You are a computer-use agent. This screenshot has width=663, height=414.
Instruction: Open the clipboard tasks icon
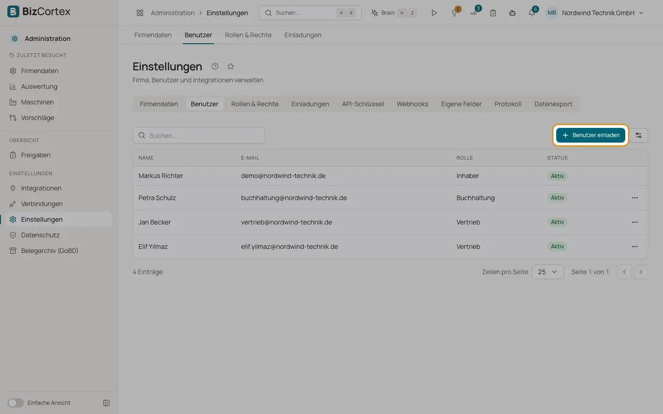493,13
